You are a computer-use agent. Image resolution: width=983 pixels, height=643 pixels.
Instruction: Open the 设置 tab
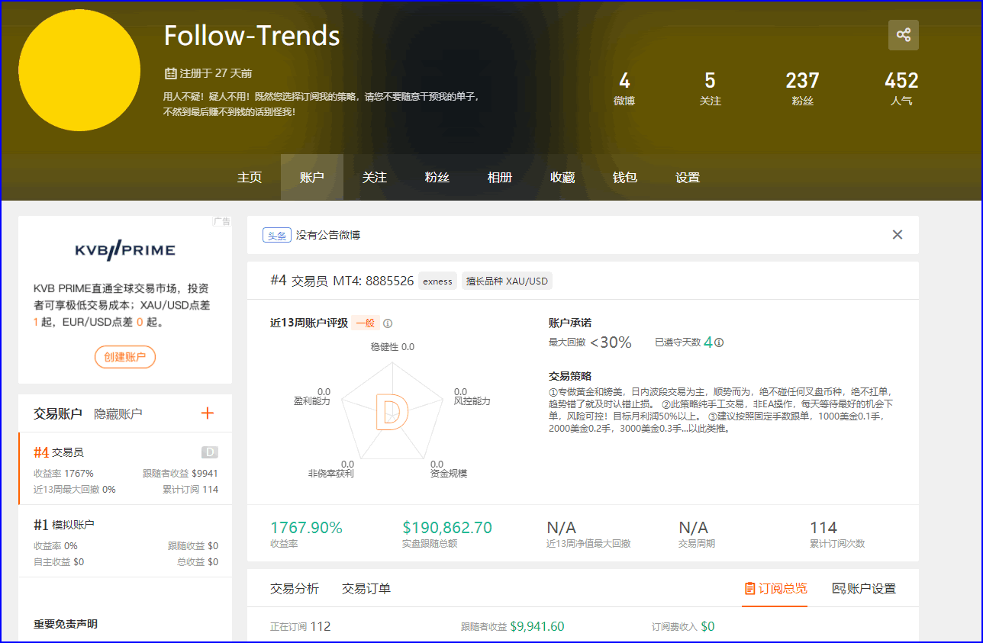point(688,177)
